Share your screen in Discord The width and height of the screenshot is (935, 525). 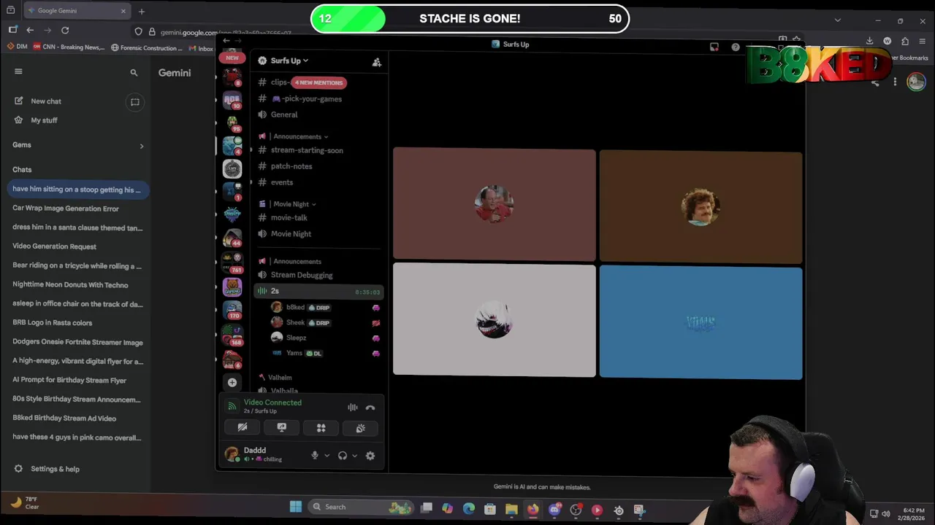pyautogui.click(x=282, y=428)
